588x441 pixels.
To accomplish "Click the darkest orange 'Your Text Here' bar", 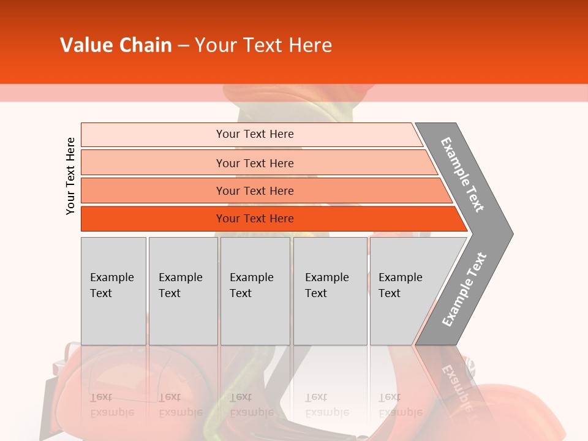I will [x=254, y=219].
